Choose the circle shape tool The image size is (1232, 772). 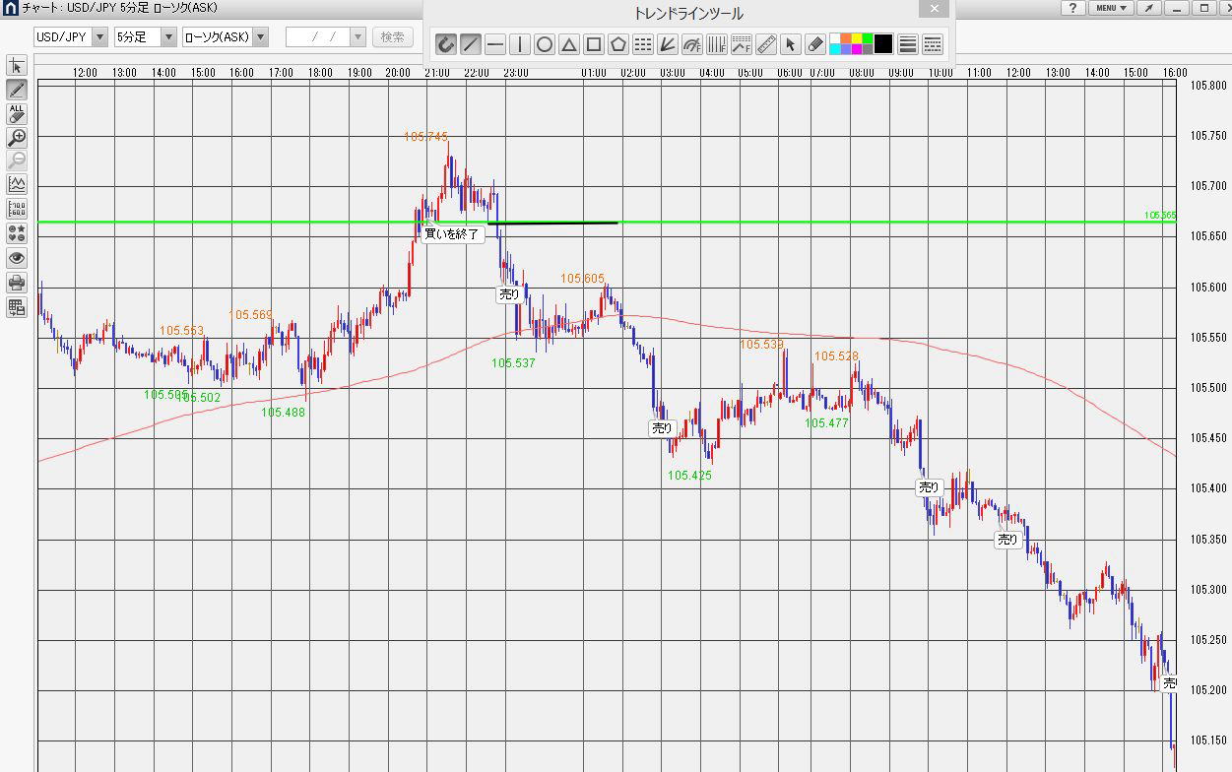tap(545, 44)
